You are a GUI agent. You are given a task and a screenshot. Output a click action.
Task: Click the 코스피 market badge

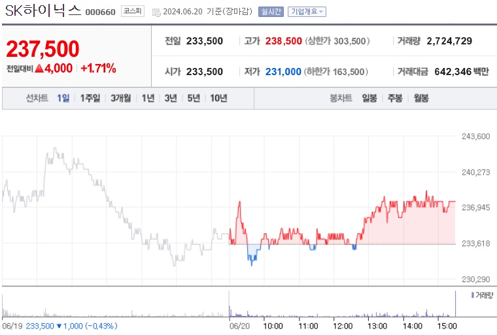click(x=133, y=11)
